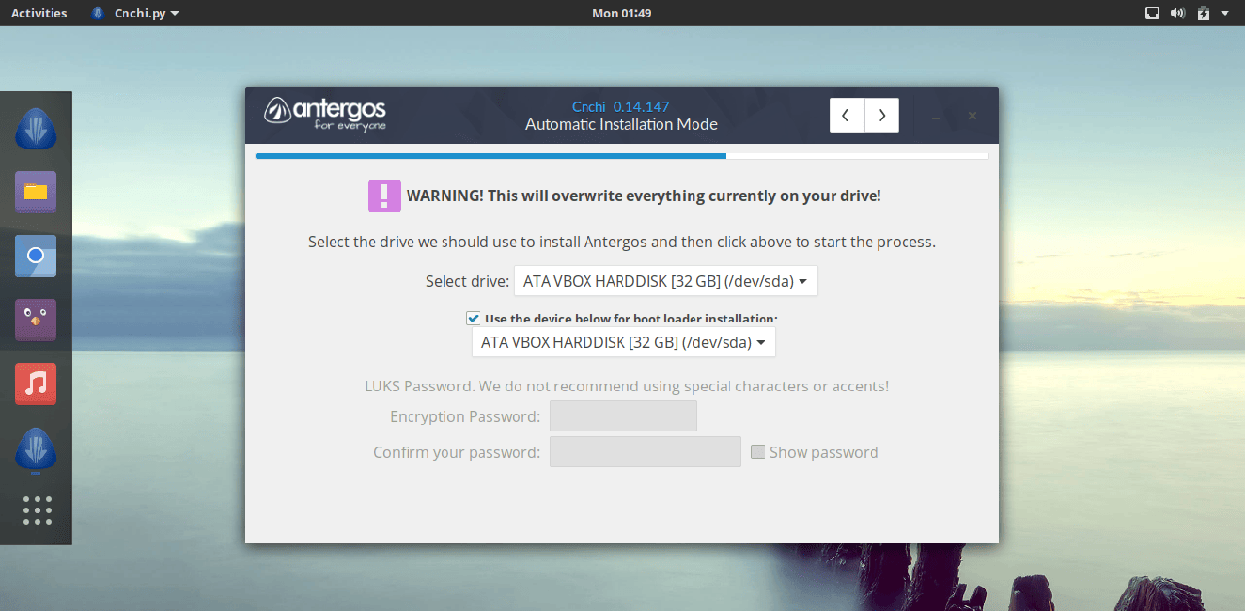Uncheck boot loader installation checkbox
Image resolution: width=1245 pixels, height=611 pixels.
point(473,318)
